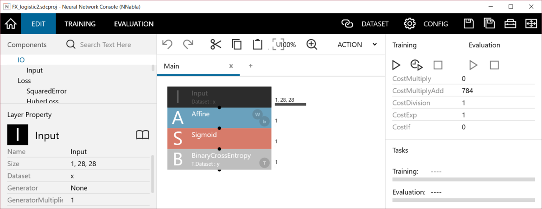Go to the Home screen icon
Screen dimensions: 542x209
[x=10, y=23]
